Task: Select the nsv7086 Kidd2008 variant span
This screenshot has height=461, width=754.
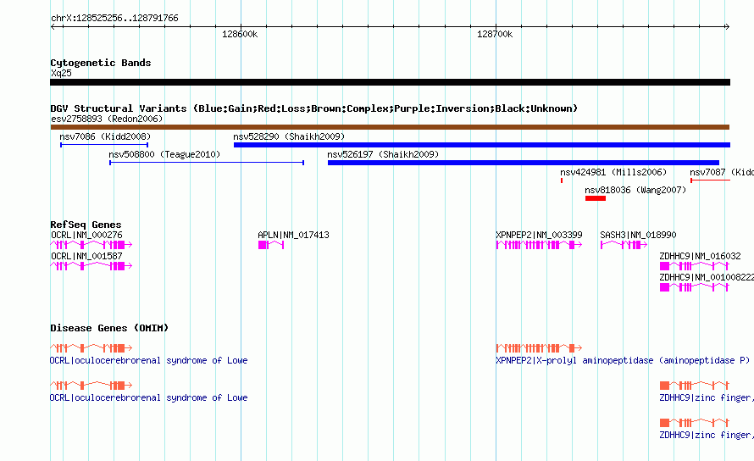Action: (104, 145)
